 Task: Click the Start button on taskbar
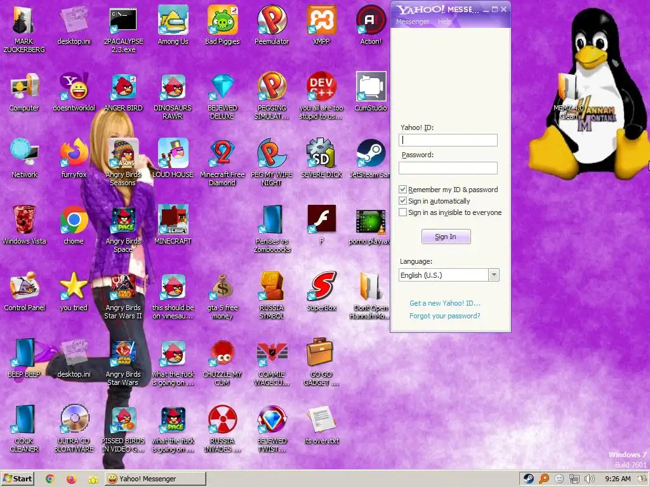[x=18, y=479]
